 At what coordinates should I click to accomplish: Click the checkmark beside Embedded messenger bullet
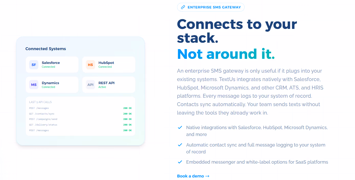pyautogui.click(x=180, y=162)
